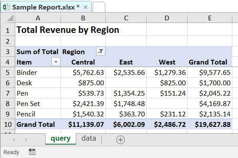
Task: Select cell with $6,002.09
Action: (126, 124)
